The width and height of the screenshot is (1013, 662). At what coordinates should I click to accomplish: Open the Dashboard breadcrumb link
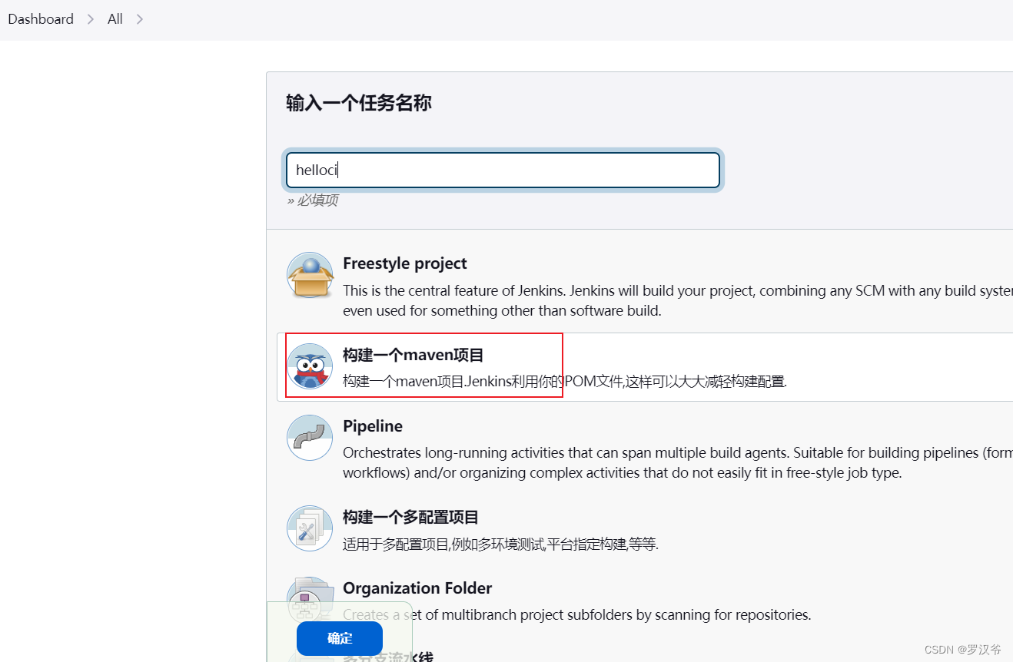40,18
